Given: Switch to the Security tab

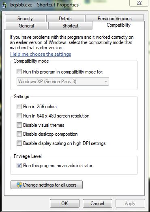Looking at the screenshot, I should tap(25, 19).
